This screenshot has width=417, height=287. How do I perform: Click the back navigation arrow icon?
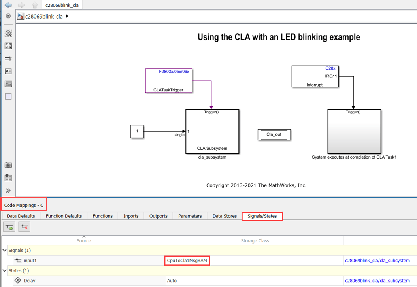(8, 5)
